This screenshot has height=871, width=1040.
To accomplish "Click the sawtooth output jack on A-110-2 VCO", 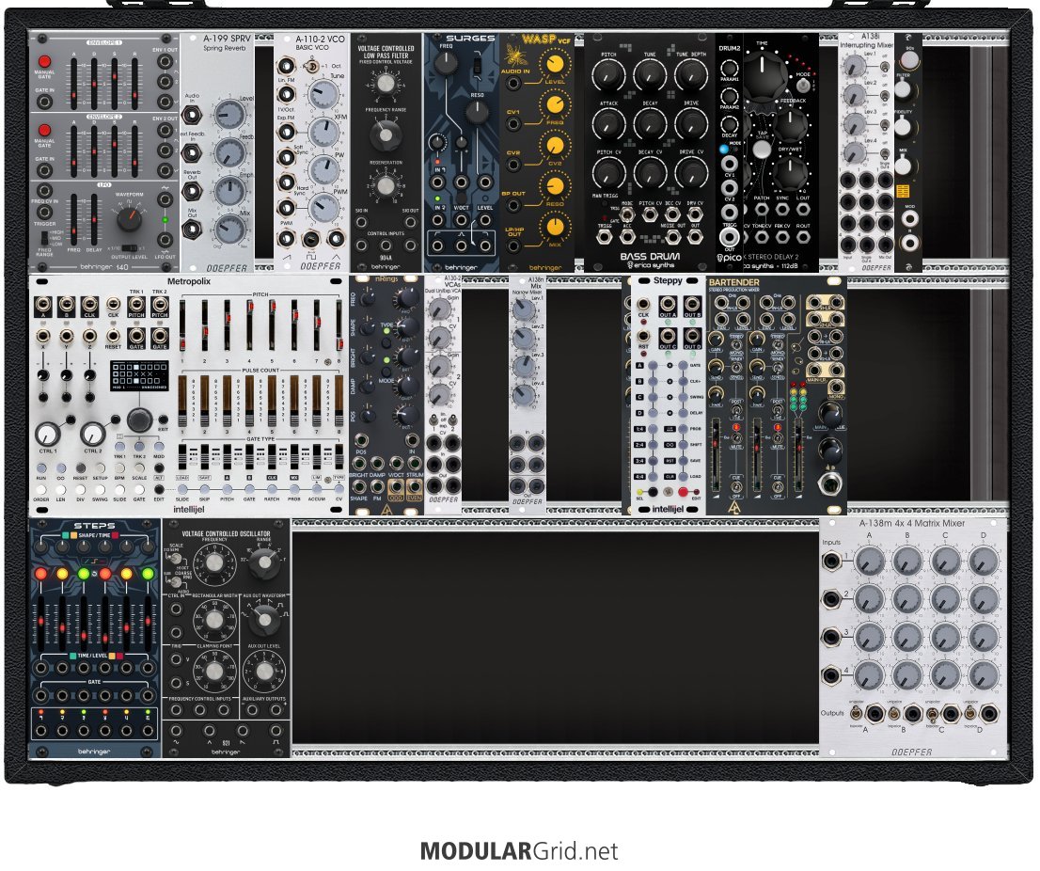I will 286,238.
